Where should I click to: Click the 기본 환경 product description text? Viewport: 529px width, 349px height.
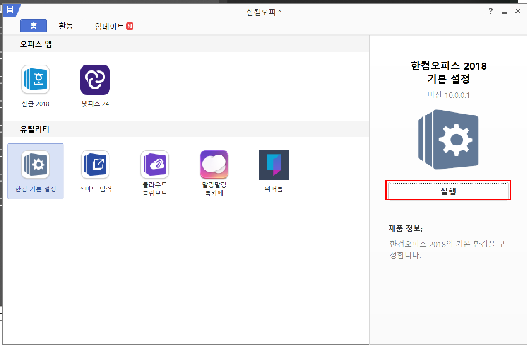(447, 249)
